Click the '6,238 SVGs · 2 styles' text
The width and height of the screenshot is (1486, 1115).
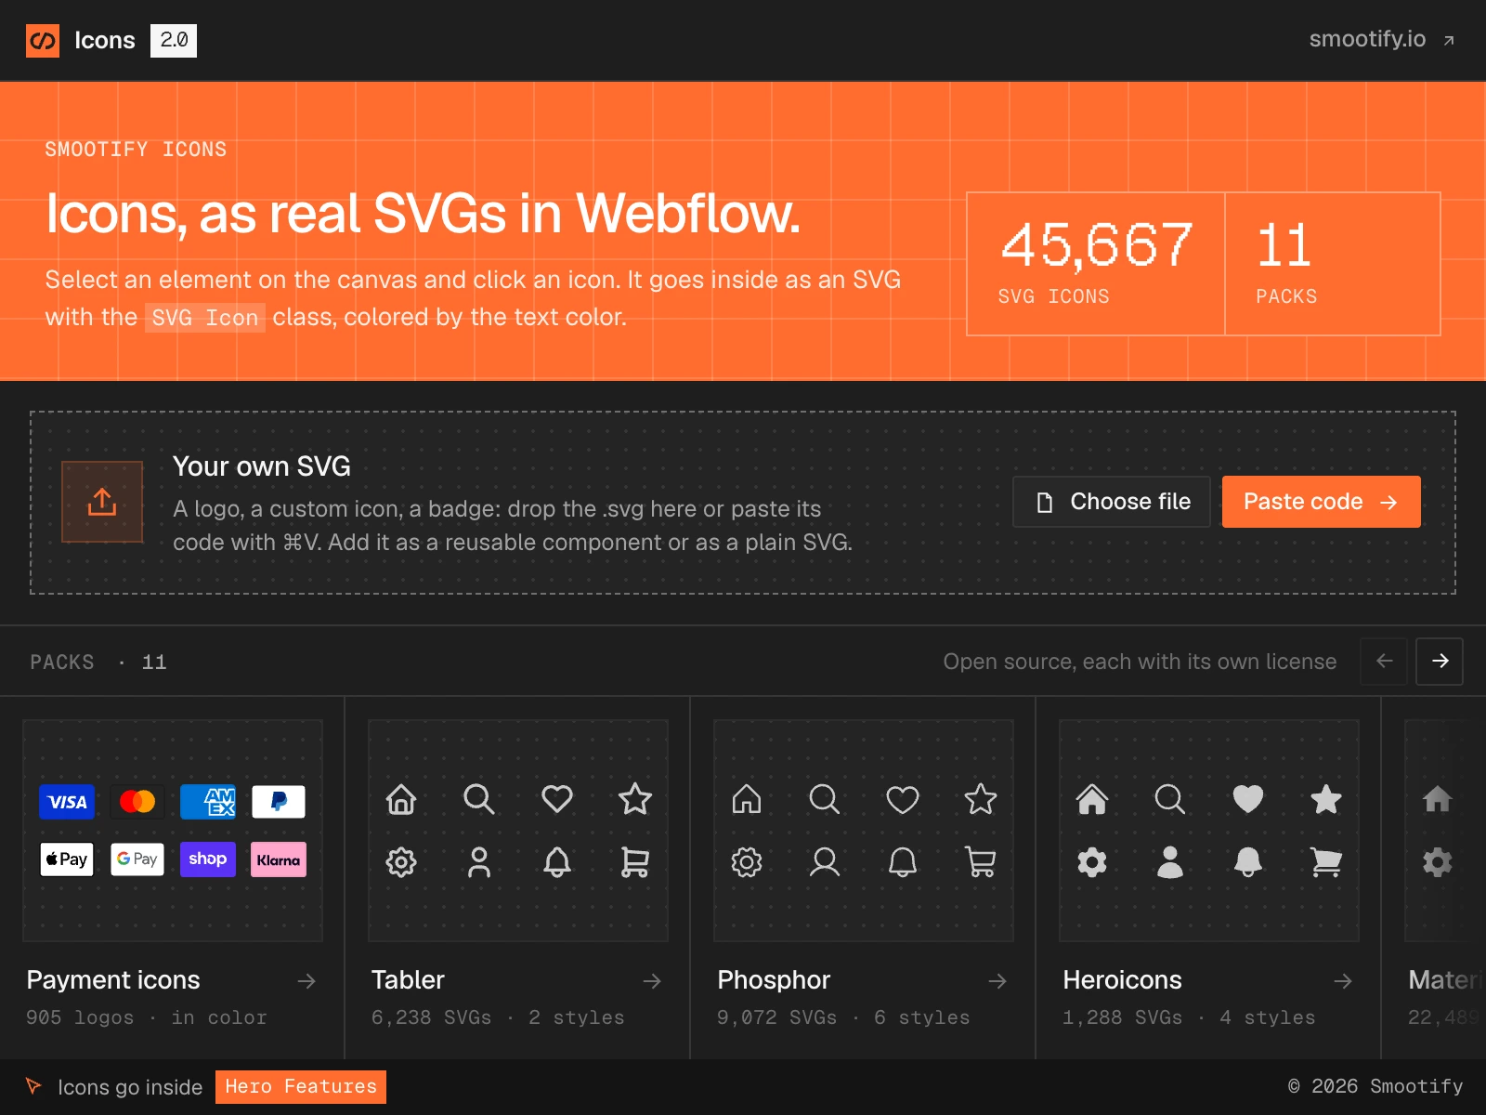pyautogui.click(x=498, y=1017)
